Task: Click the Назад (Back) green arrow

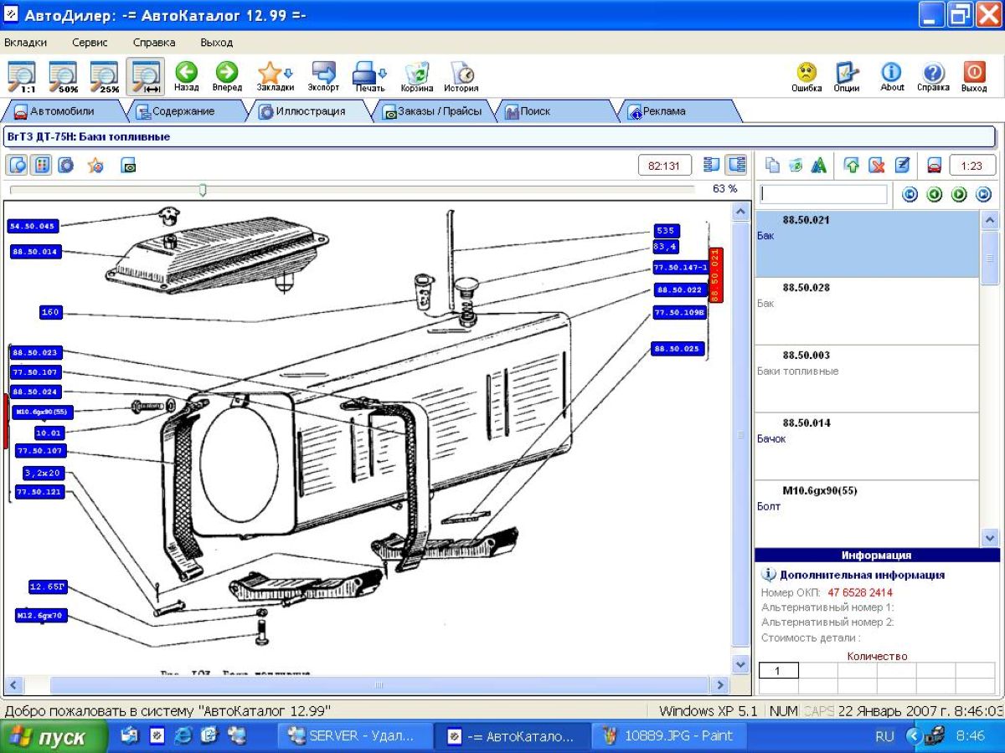Action: [186, 74]
